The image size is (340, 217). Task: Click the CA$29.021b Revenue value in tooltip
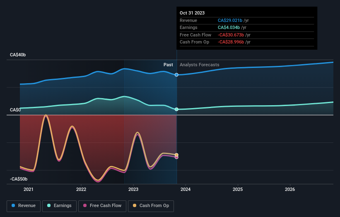pos(230,20)
